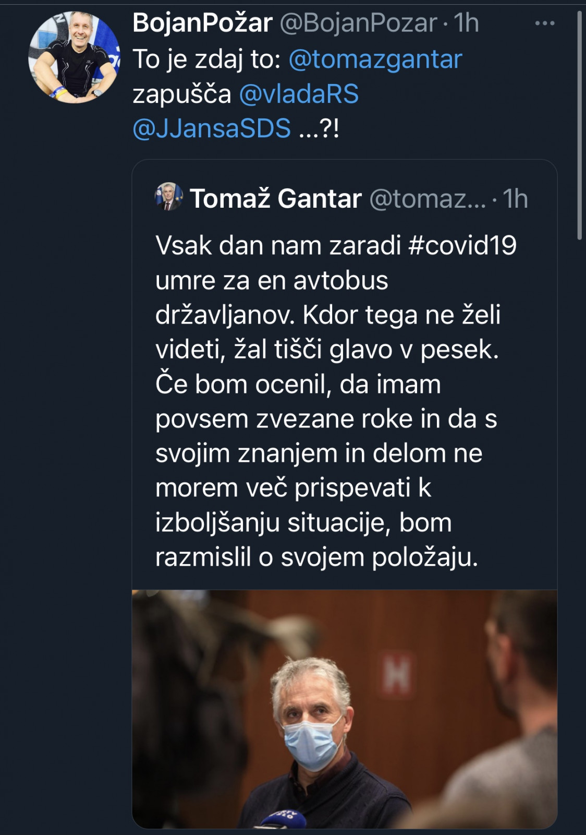Tap the '...?!' ending of the tweet
The image size is (586, 835).
(319, 128)
